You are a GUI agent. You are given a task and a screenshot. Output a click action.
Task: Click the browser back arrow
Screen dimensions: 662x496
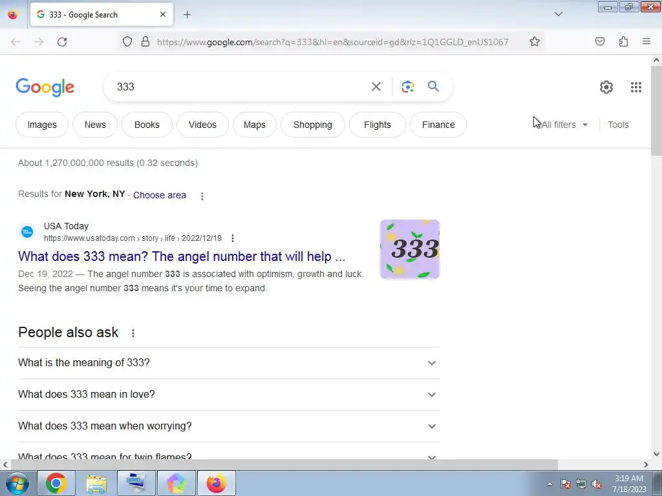click(16, 42)
